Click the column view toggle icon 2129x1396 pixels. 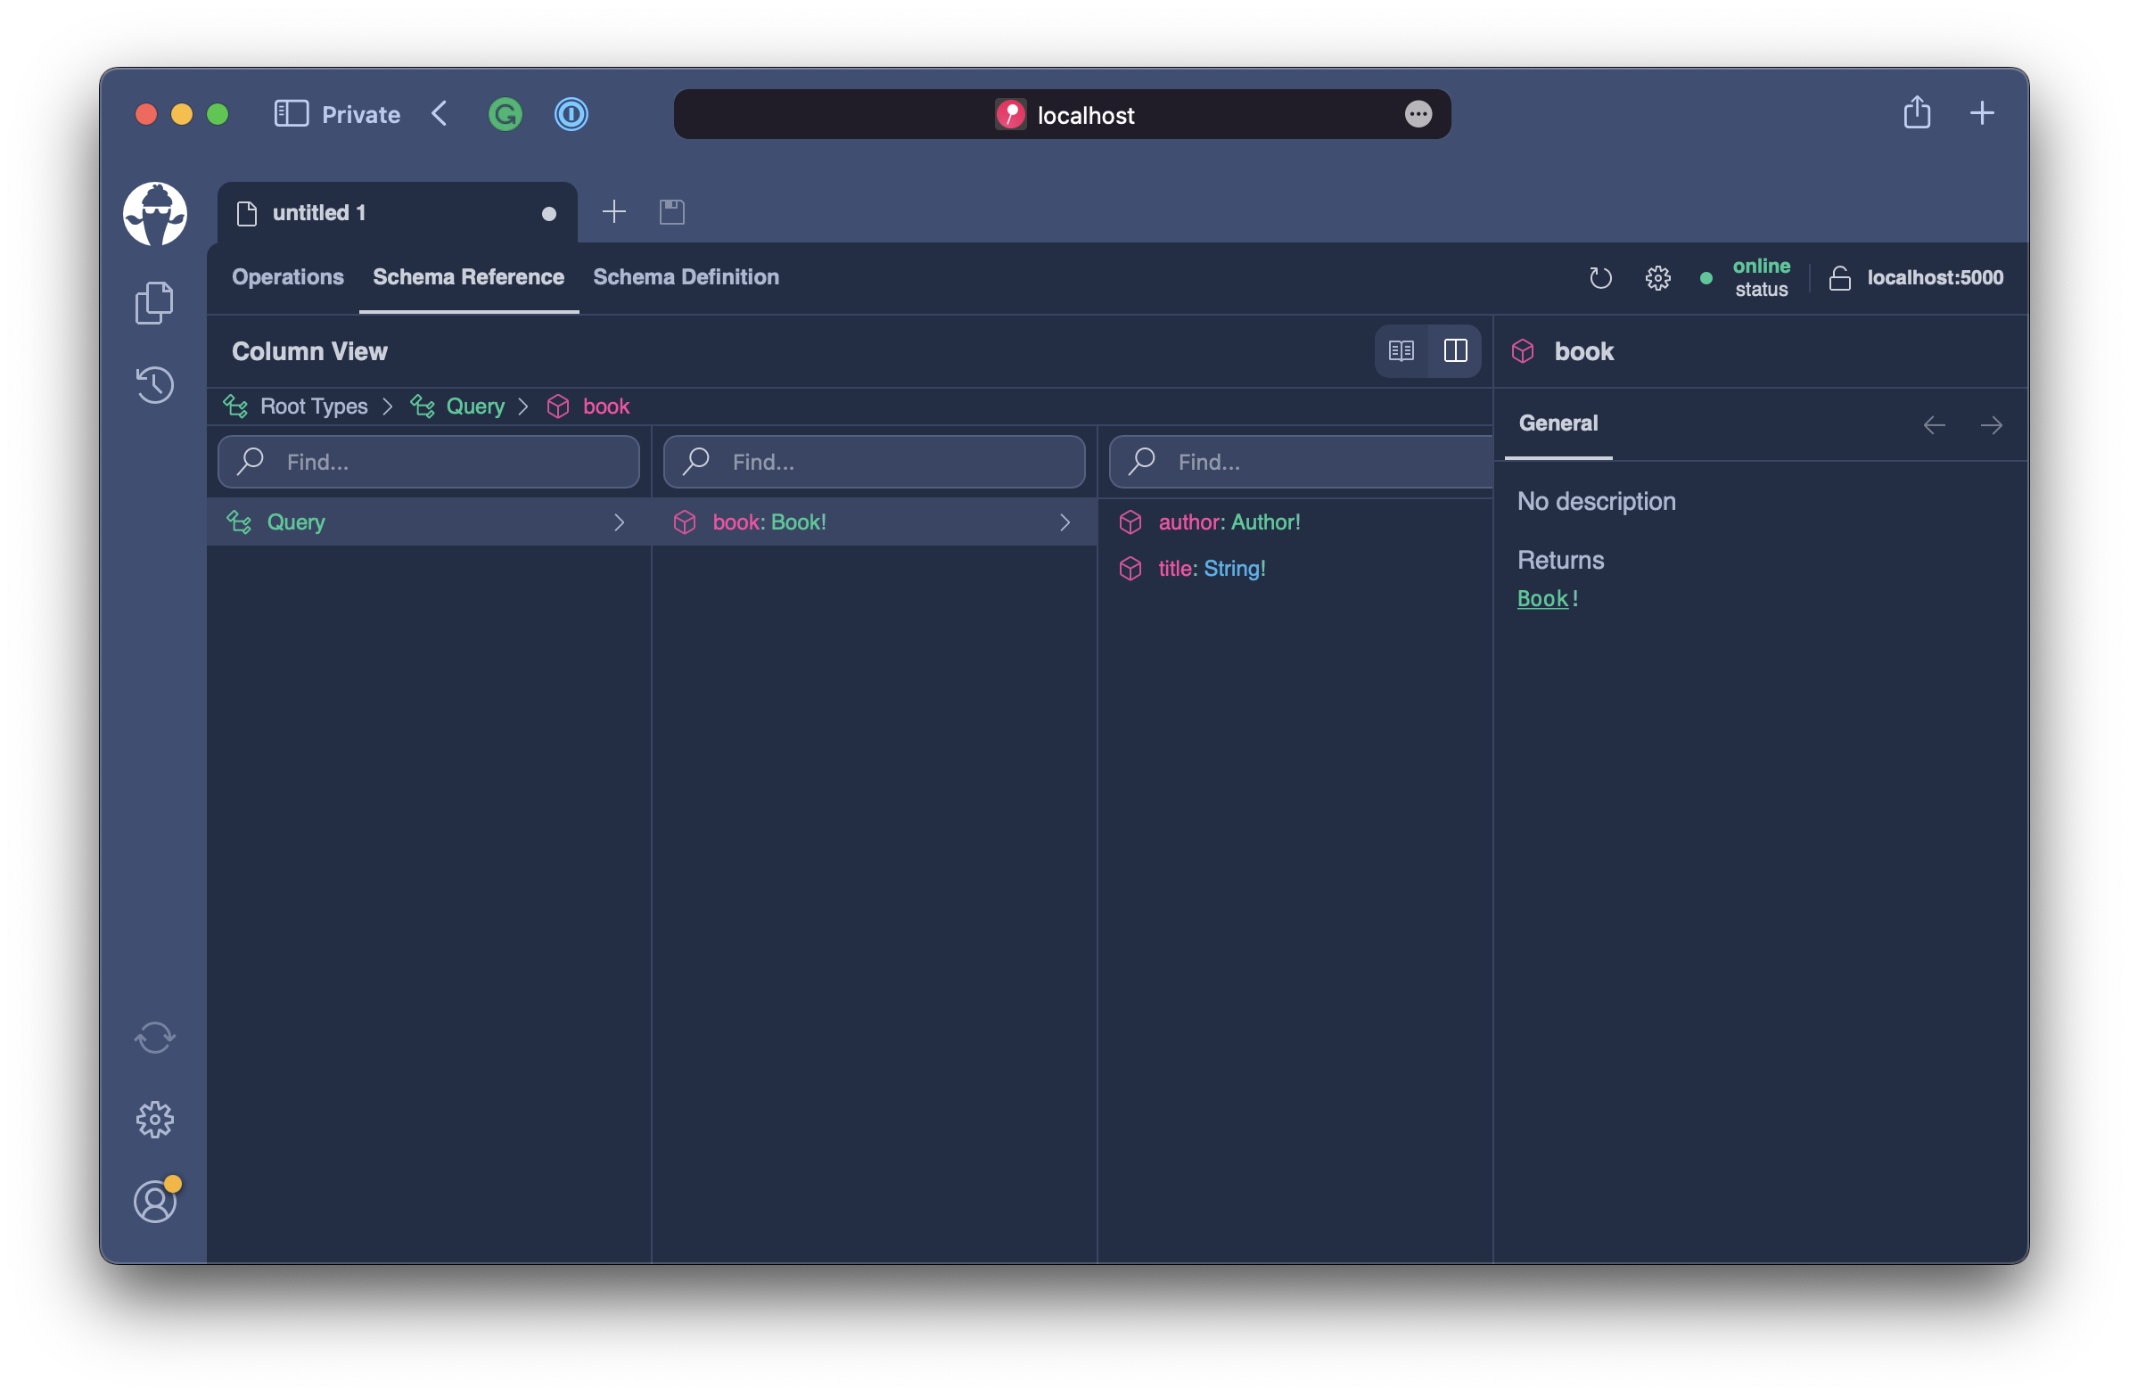[x=1455, y=350]
